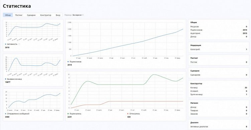The height and width of the screenshot is (130, 251).
Task: Click the Магазин panel heading
Action: click(x=194, y=103)
